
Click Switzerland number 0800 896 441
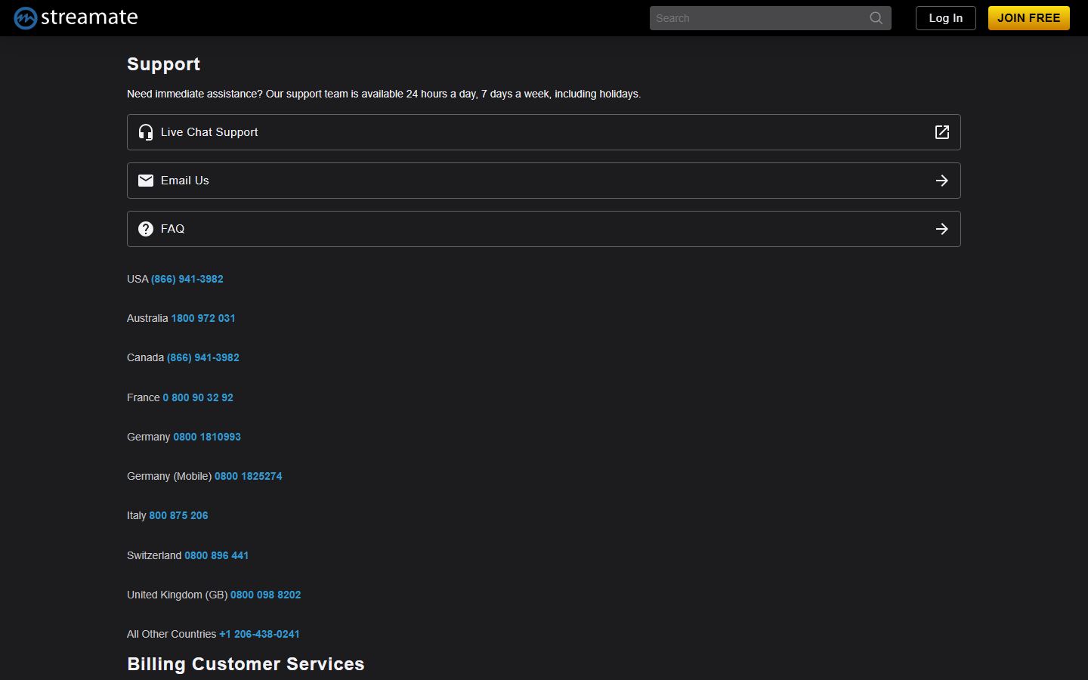pos(217,555)
